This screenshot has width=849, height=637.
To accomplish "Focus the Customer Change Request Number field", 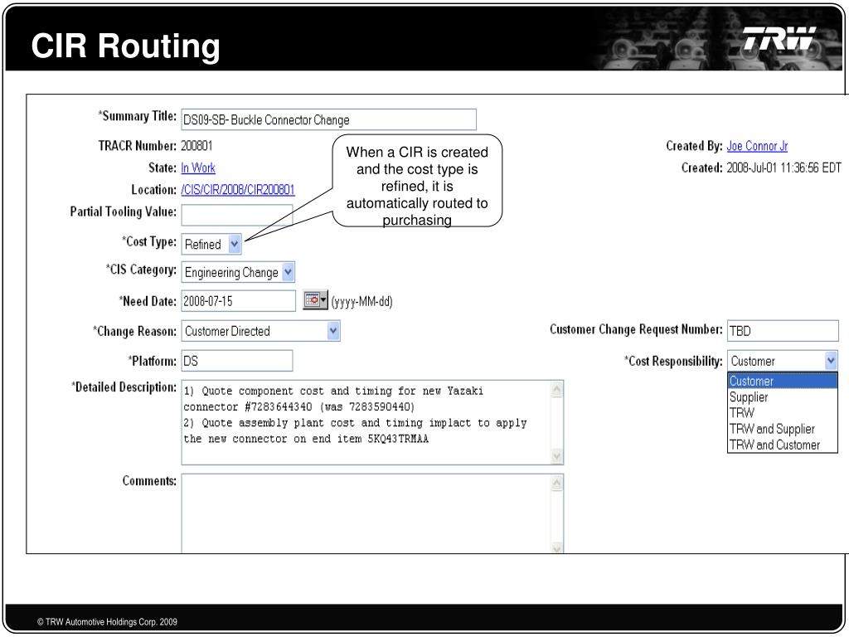I will (783, 330).
